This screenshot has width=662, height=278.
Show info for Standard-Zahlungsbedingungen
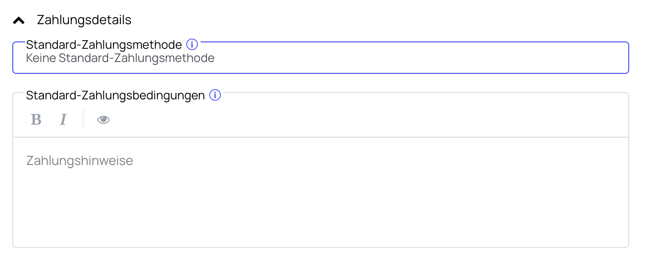(x=215, y=95)
